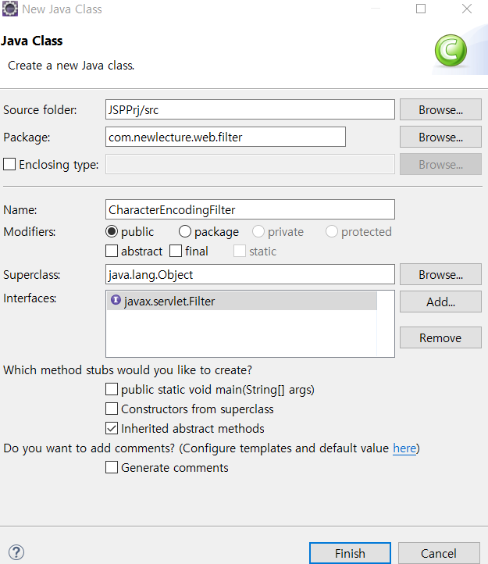Viewport: 488px width, 564px height.
Task: Tick the final modifier checkbox
Action: 176,251
